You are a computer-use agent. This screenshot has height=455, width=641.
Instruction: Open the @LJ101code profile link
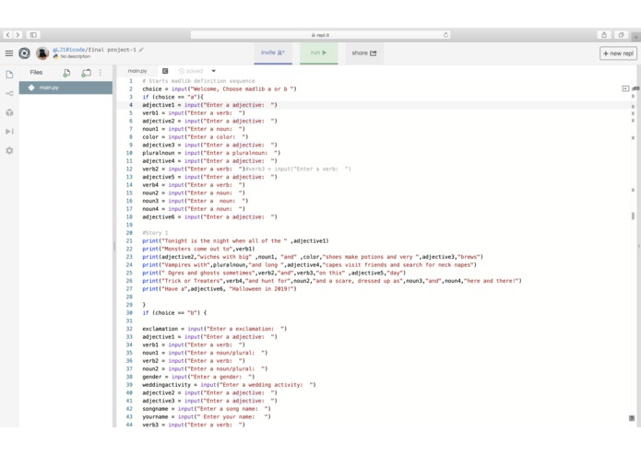click(x=68, y=50)
